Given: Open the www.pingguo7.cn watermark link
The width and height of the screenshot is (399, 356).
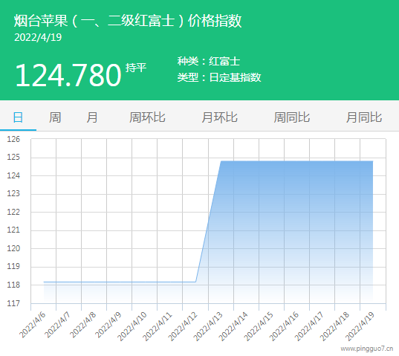Looking at the screenshot, I should 367,349.
